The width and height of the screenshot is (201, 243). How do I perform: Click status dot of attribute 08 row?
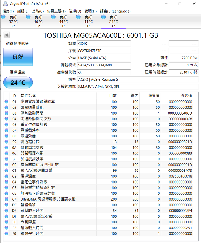point(6,136)
